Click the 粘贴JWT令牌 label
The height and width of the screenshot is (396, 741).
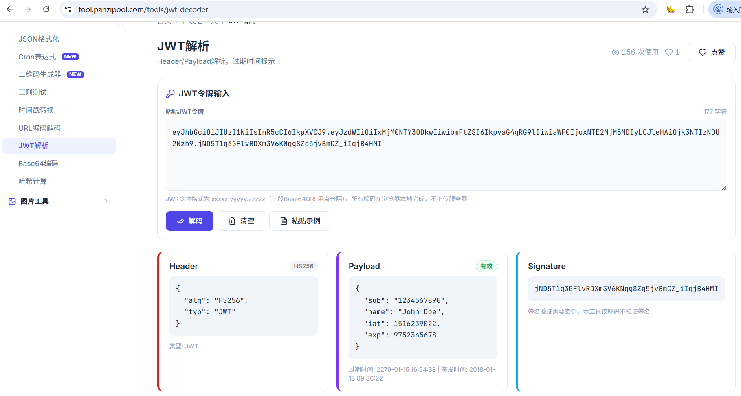[185, 112]
